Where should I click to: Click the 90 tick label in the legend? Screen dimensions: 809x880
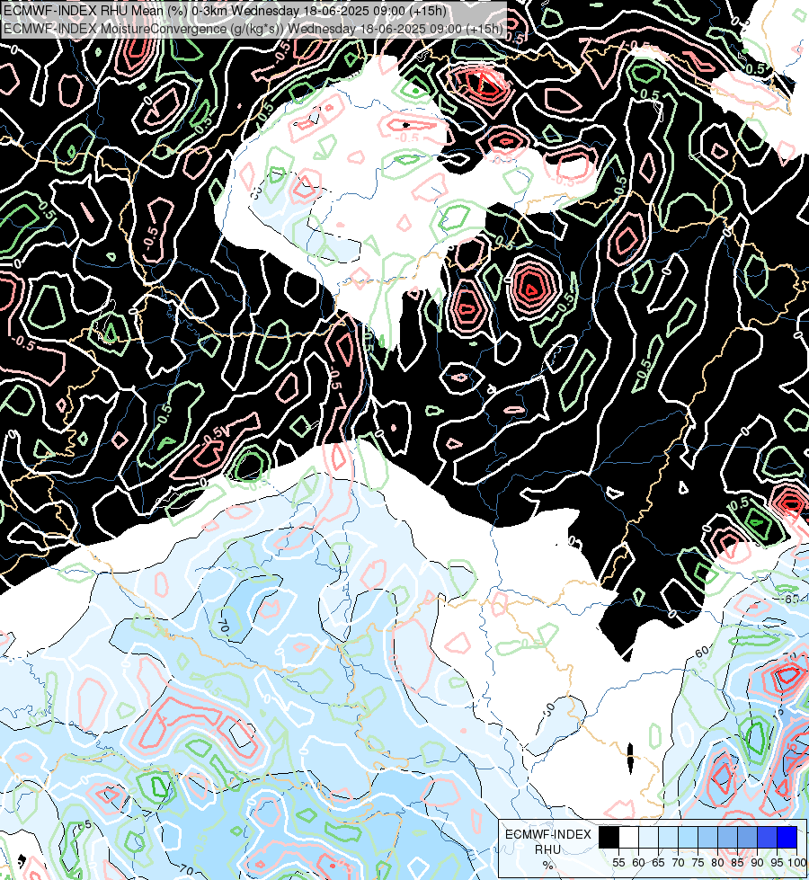tap(758, 863)
